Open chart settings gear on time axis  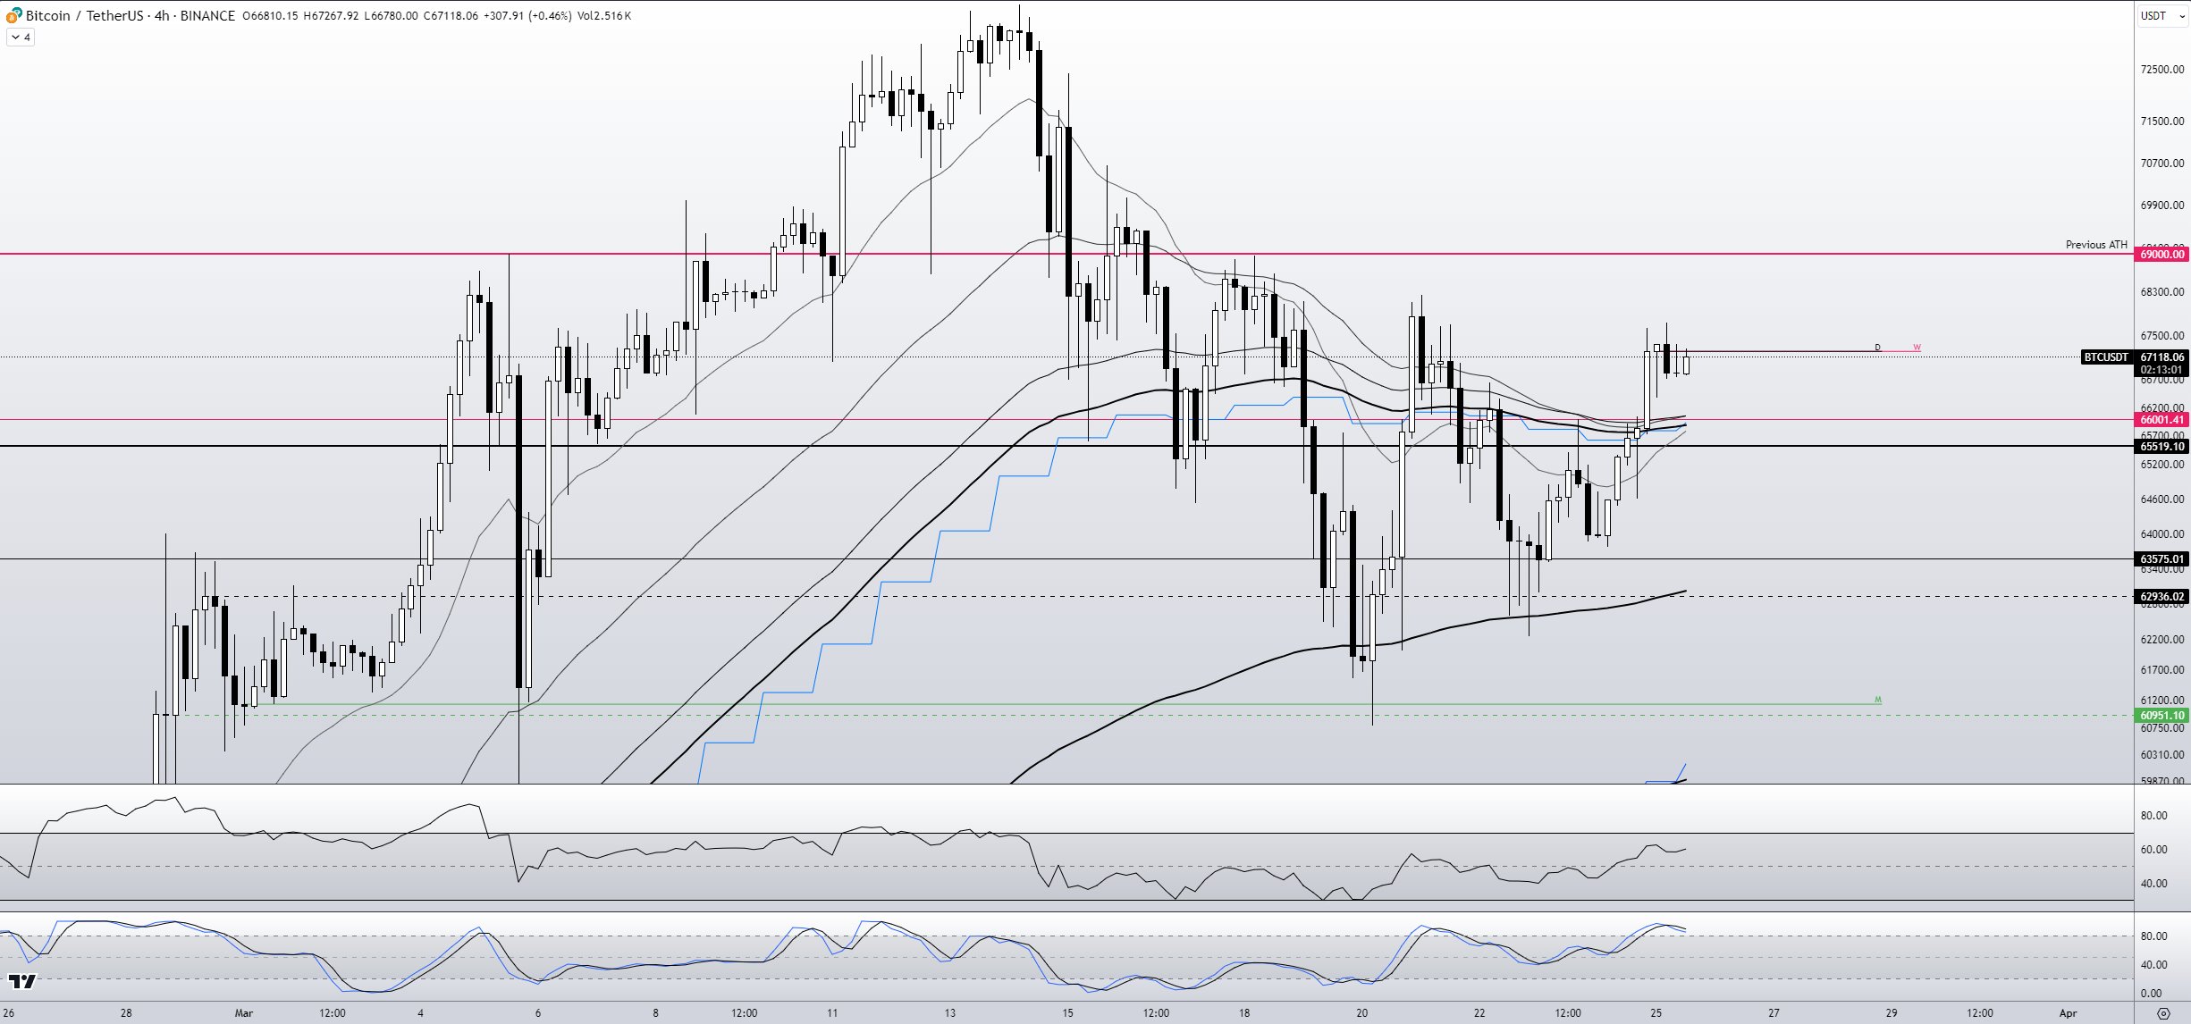[x=2163, y=1013]
